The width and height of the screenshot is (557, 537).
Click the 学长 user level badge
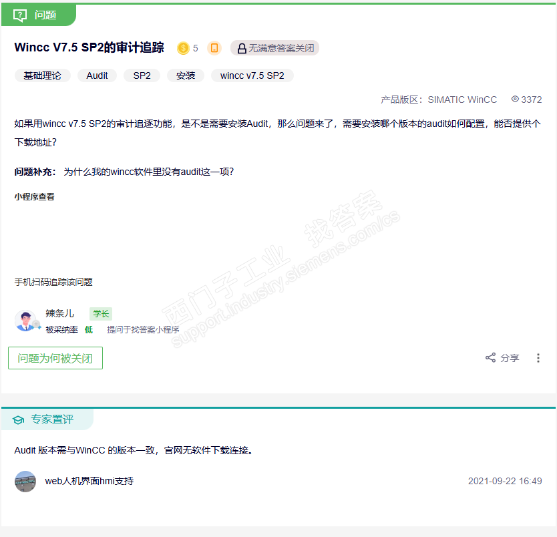pyautogui.click(x=101, y=314)
